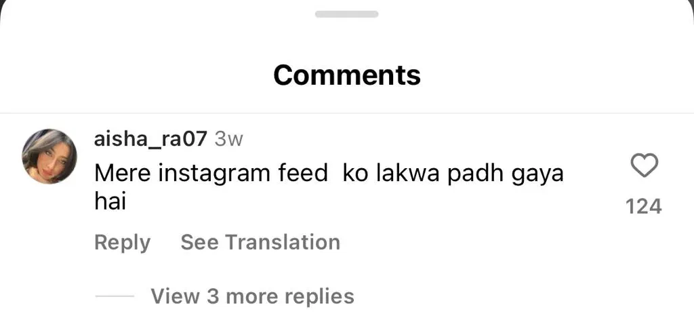Viewport: 694px width, 320px height.
Task: Click the dash line before View 3 more replies
Action: (x=115, y=297)
